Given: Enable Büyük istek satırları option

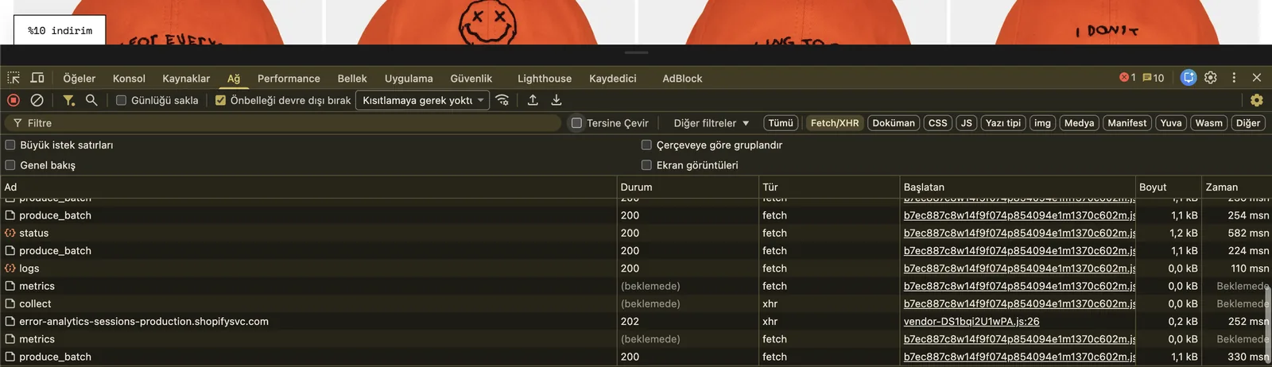Looking at the screenshot, I should pyautogui.click(x=10, y=145).
